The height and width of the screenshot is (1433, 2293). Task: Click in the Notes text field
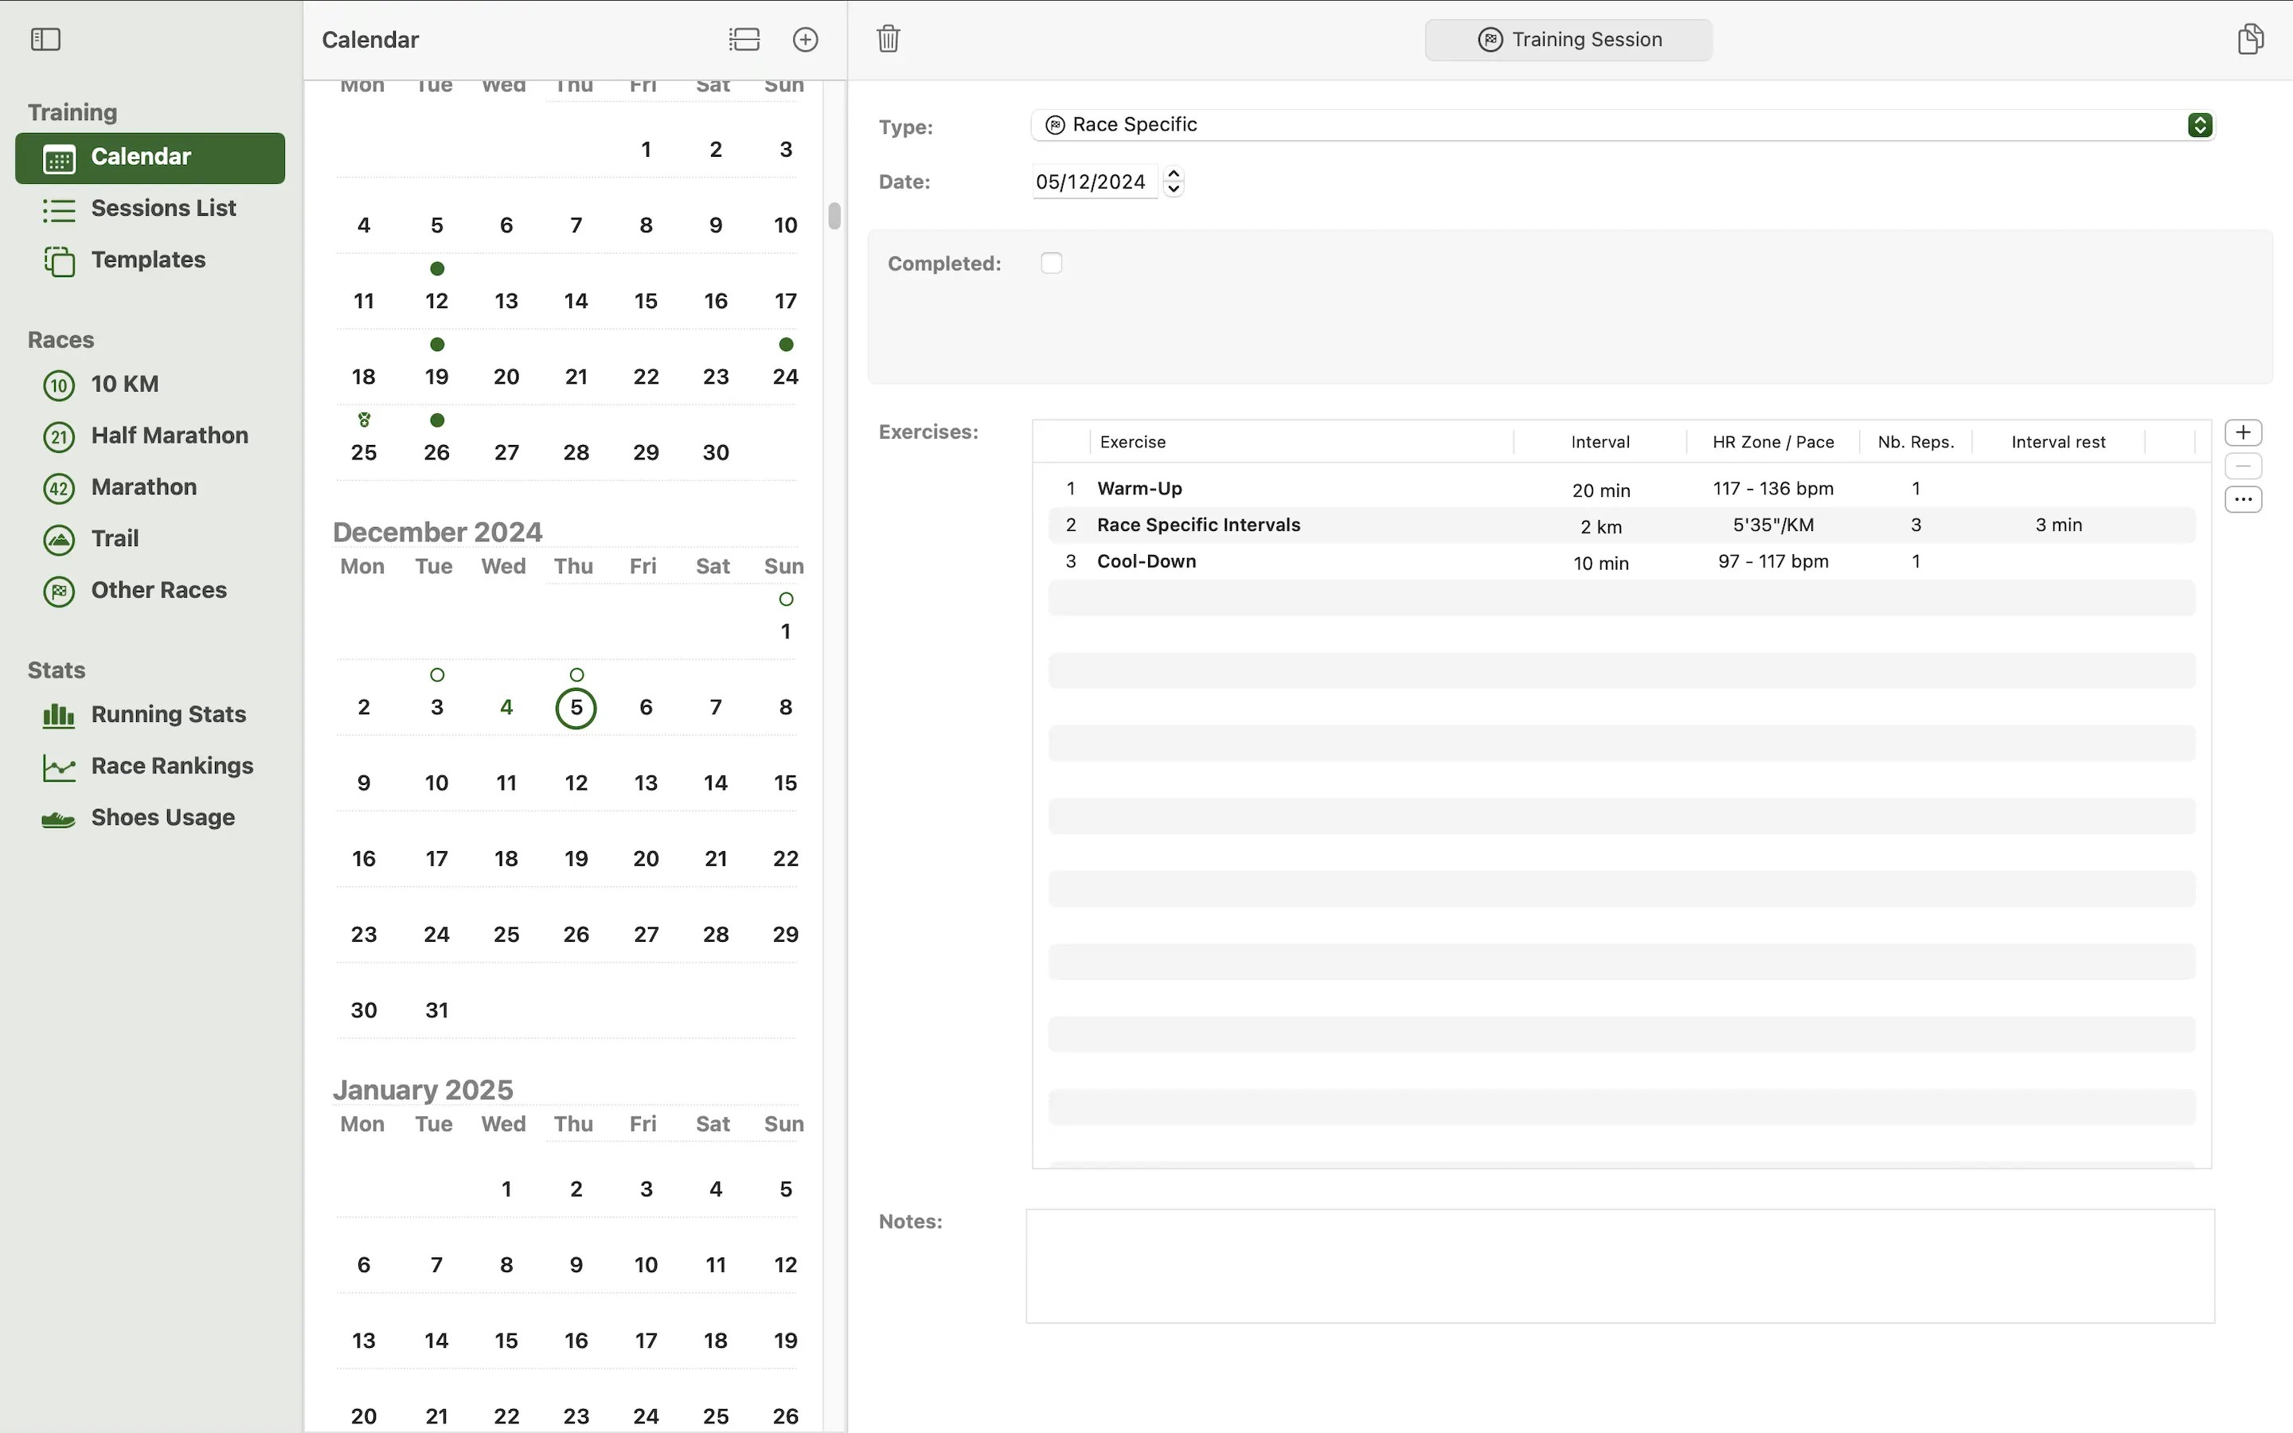pyautogui.click(x=1619, y=1265)
